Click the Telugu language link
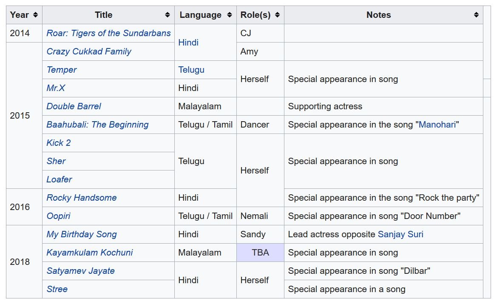Screen dimensions: 494x304 tap(191, 70)
